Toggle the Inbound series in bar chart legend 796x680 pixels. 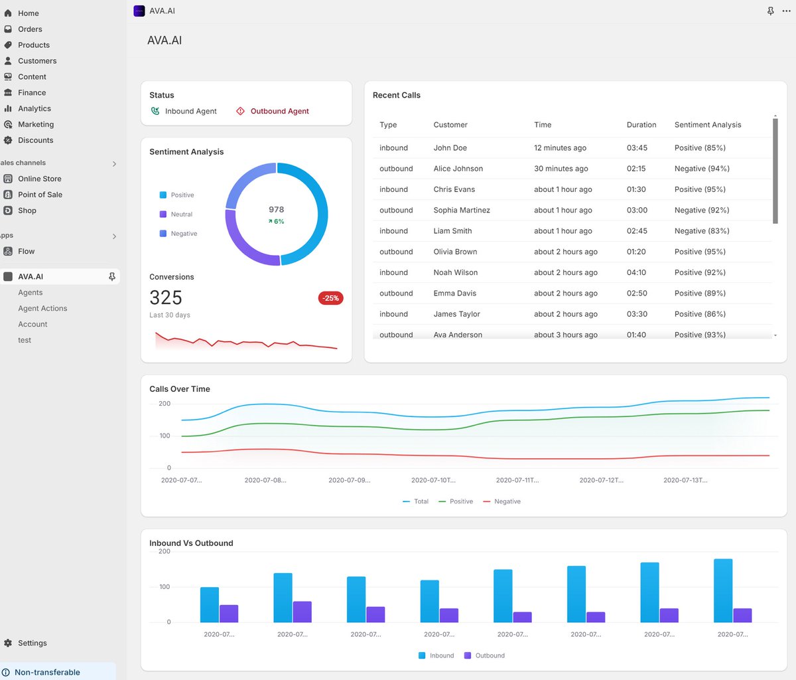point(436,655)
